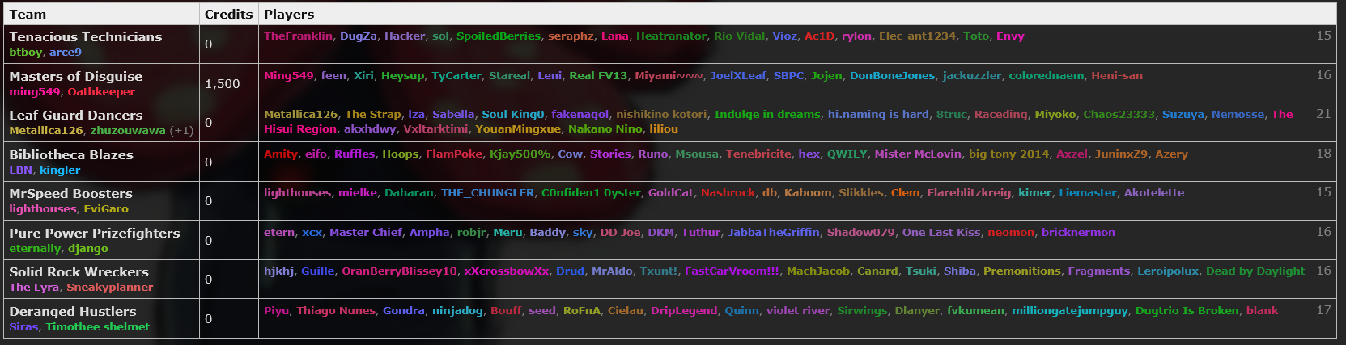Click player name Flareblitzkreig
The width and height of the screenshot is (1346, 345).
pos(969,192)
